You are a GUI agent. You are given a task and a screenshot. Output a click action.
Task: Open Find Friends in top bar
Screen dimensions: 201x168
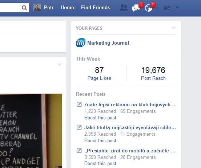tap(95, 7)
